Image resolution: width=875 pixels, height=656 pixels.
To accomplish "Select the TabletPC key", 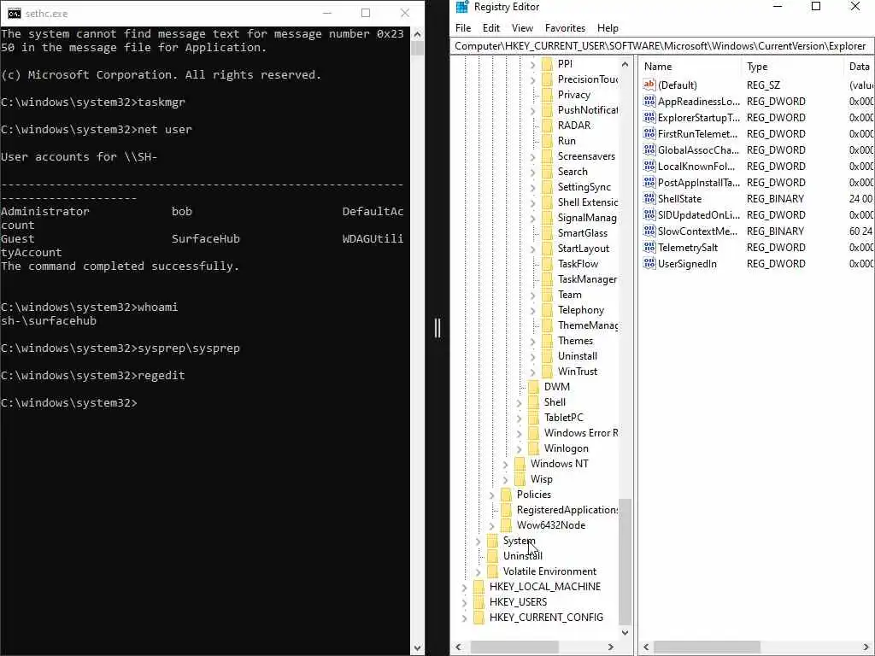I will (563, 417).
